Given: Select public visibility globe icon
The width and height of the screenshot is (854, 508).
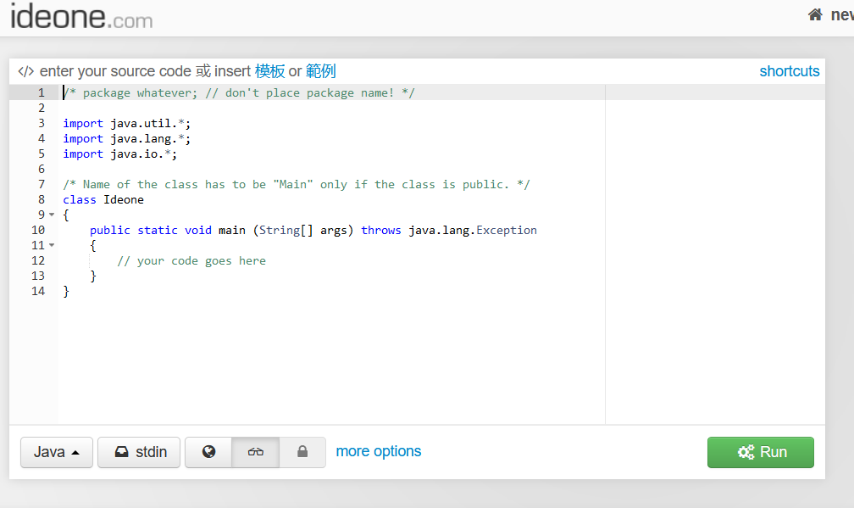Looking at the screenshot, I should [x=208, y=452].
